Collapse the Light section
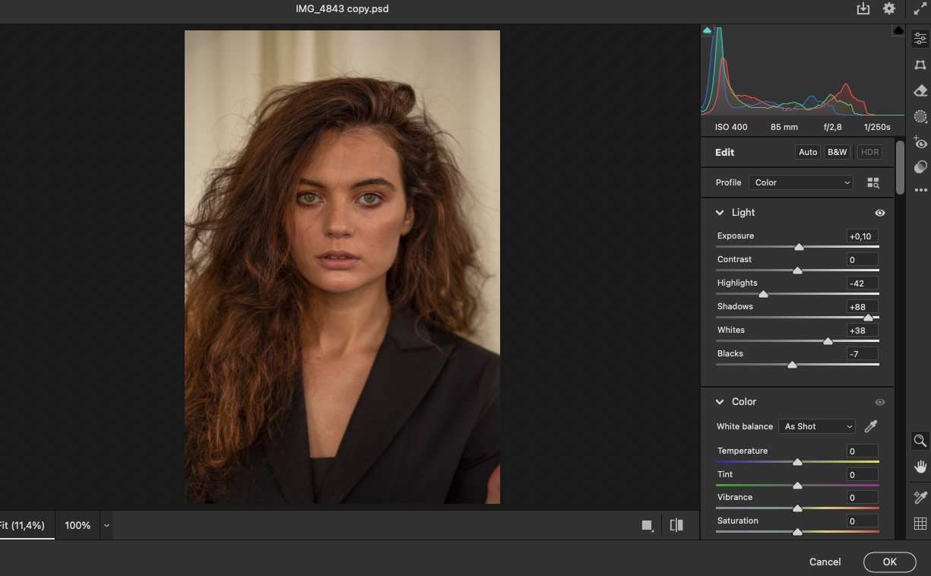931x576 pixels. tap(720, 213)
